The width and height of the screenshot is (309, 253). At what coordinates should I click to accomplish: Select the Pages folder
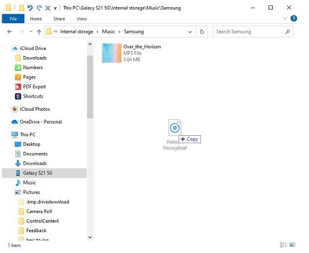pyautogui.click(x=29, y=77)
